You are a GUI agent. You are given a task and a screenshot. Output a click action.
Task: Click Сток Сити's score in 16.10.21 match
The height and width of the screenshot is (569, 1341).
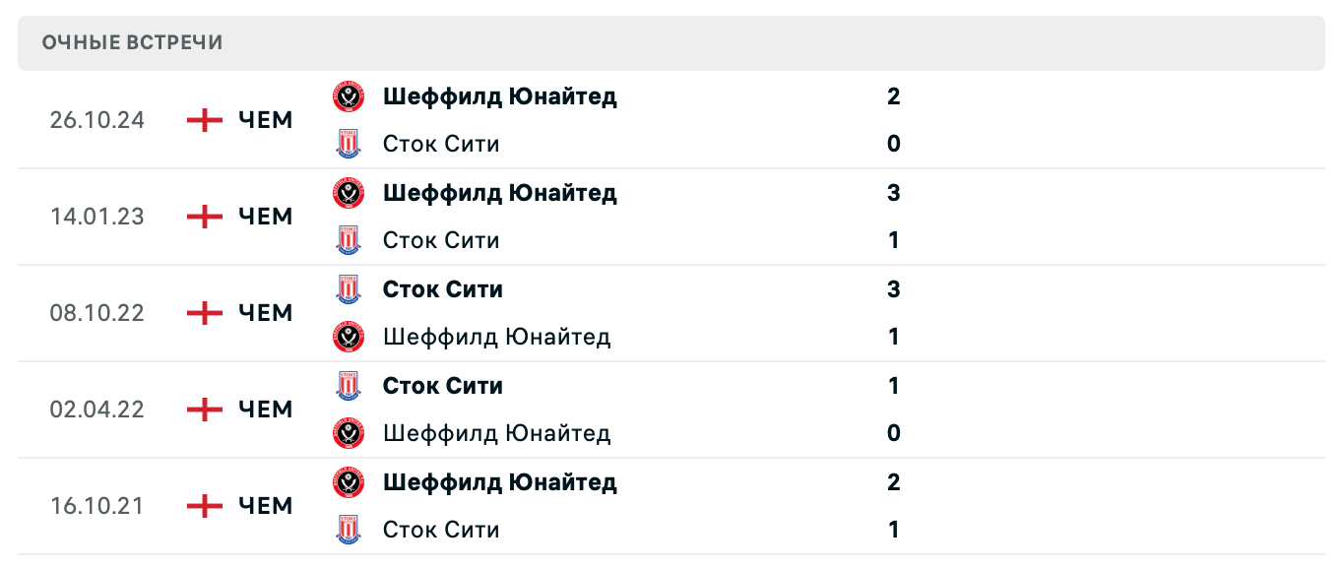coord(893,530)
